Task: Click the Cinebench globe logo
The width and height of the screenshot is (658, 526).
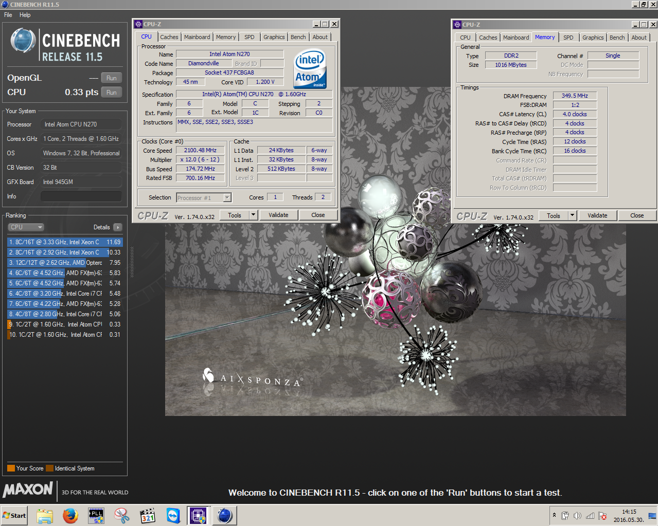Action: [x=23, y=41]
